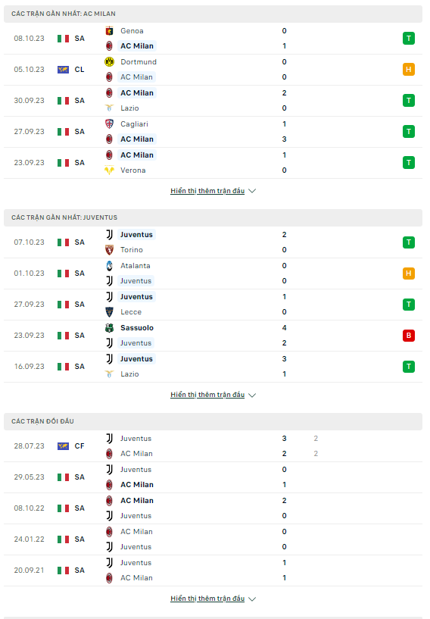Image resolution: width=430 pixels, height=619 pixels.
Task: Click the Sassuolo green crest icon
Action: 109,327
